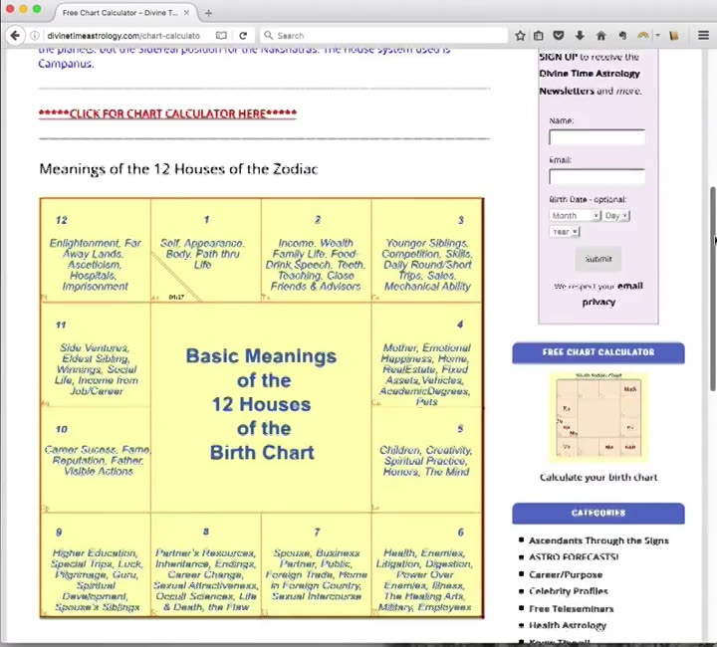The width and height of the screenshot is (717, 647).
Task: Open the Firefox hamburger menu
Action: (704, 35)
